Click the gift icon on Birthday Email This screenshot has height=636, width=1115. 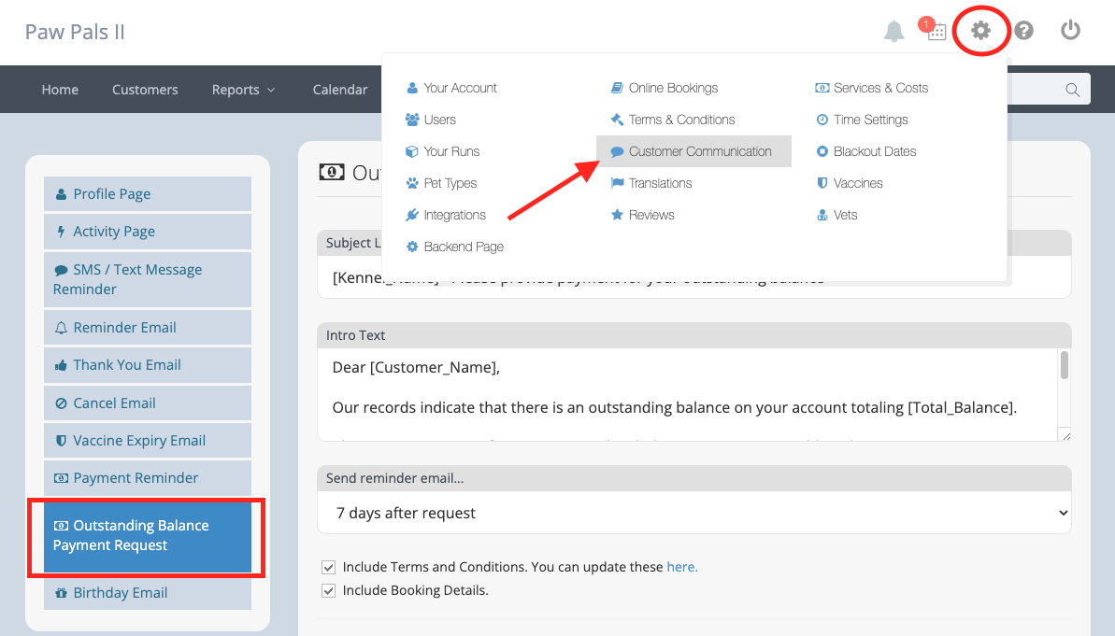[61, 593]
